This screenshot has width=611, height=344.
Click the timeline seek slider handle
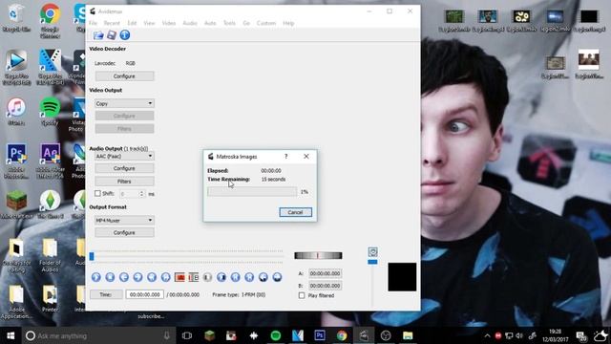point(92,256)
